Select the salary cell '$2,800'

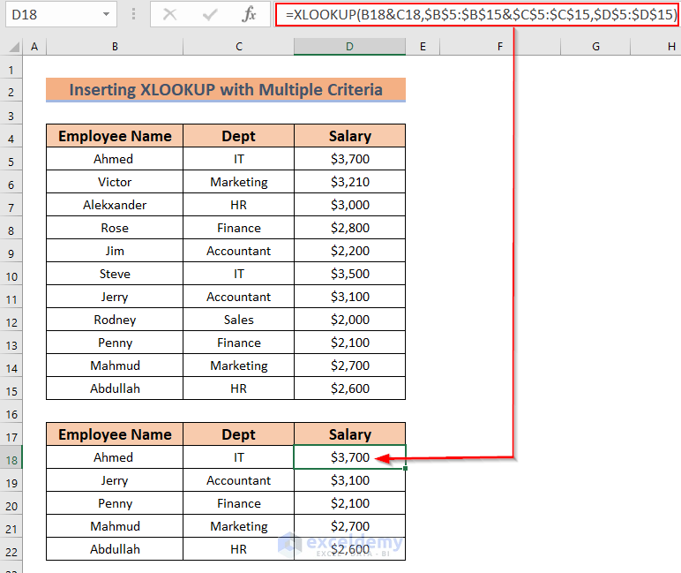[x=349, y=228]
